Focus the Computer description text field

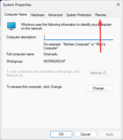coord(78,37)
